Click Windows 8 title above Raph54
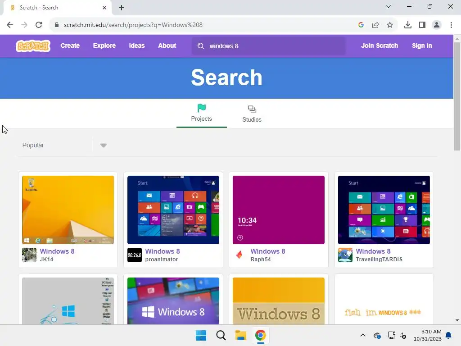461x346 pixels. tap(267, 251)
